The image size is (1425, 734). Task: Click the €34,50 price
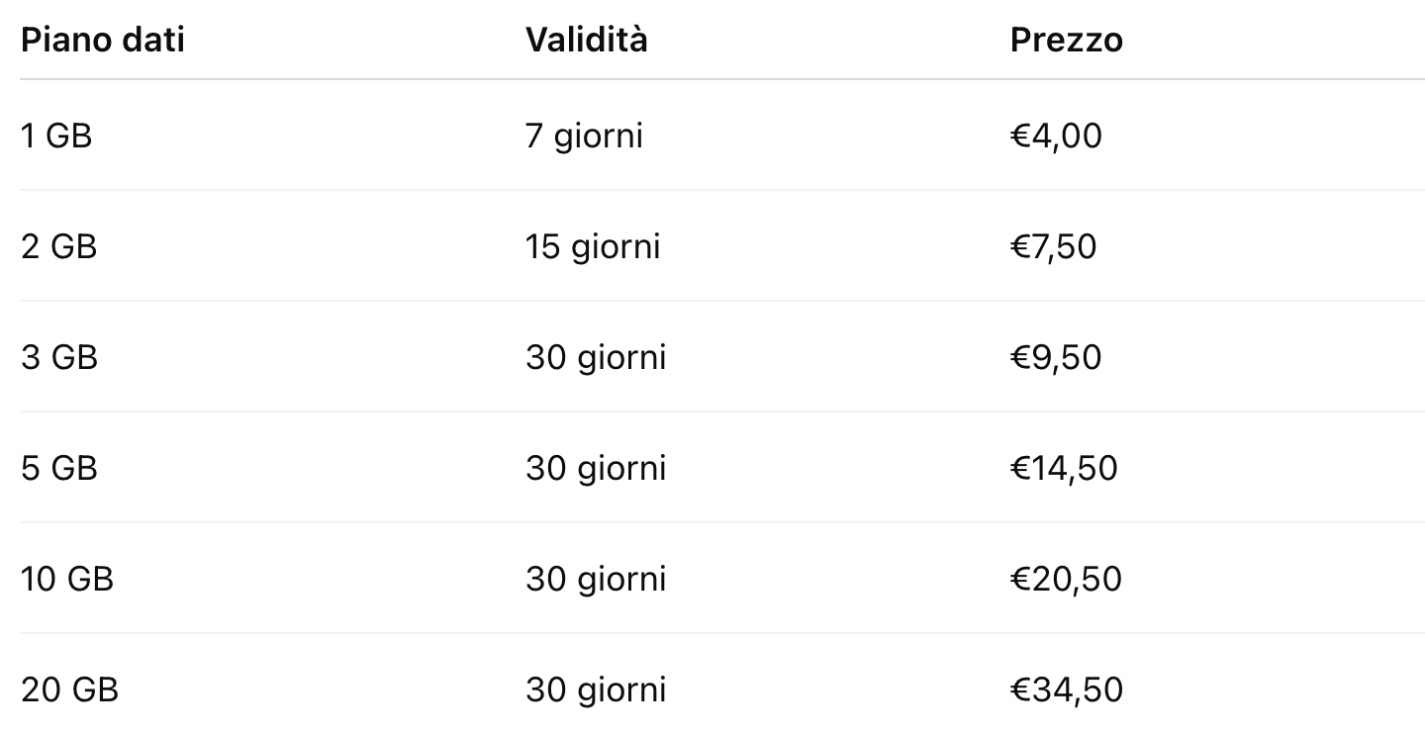click(1066, 689)
